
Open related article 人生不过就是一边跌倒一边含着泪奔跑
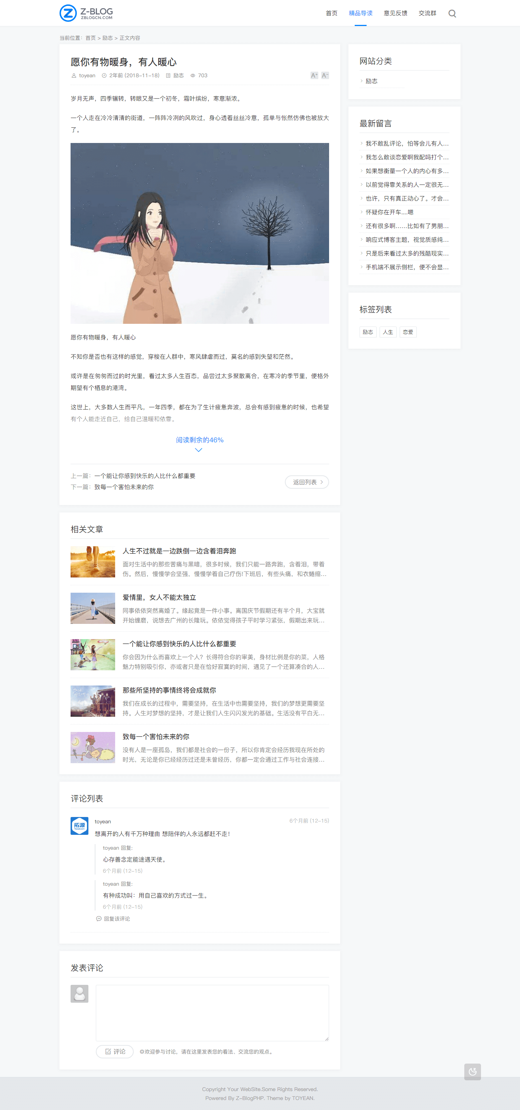click(x=179, y=551)
